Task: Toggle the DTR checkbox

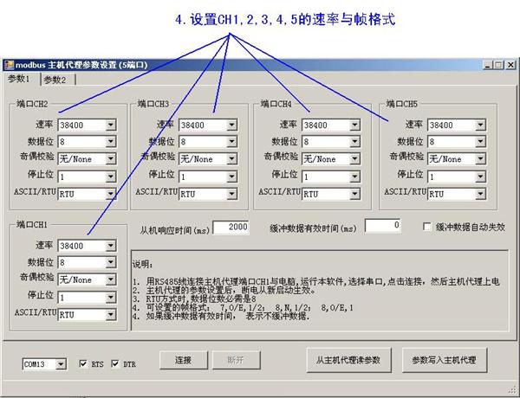Action: (x=115, y=363)
